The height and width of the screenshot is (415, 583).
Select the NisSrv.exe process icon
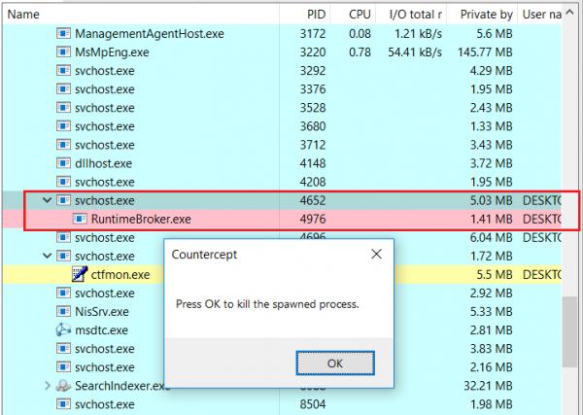coord(64,311)
